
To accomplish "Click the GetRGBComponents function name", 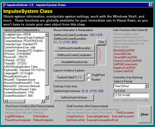I will (x=126, y=64).
